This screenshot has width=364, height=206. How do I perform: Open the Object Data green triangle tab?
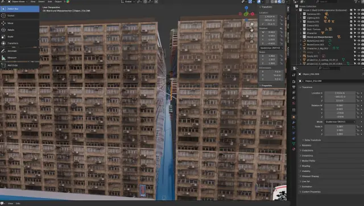pyautogui.click(x=294, y=144)
